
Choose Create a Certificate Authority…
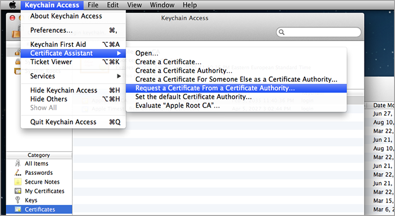(x=236, y=70)
